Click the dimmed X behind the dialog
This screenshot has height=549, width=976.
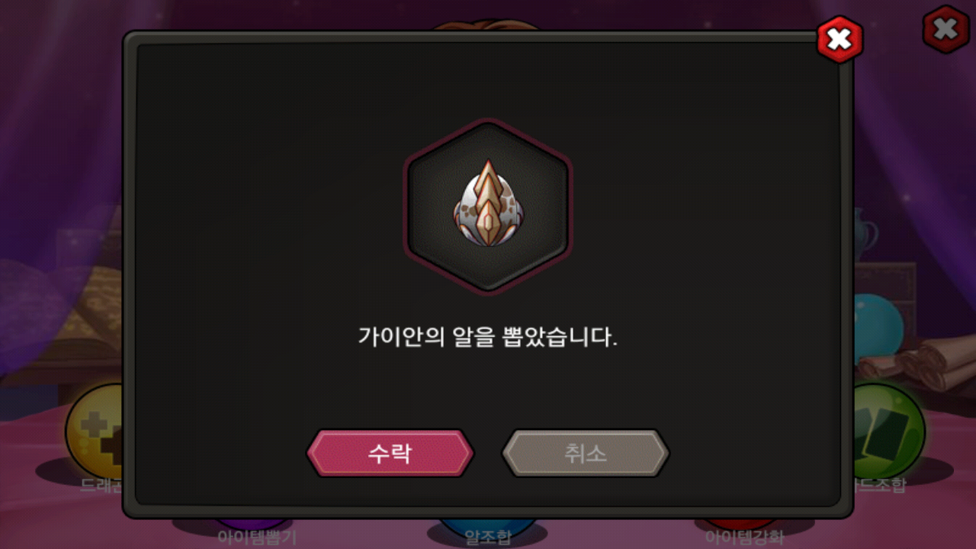coord(945,30)
